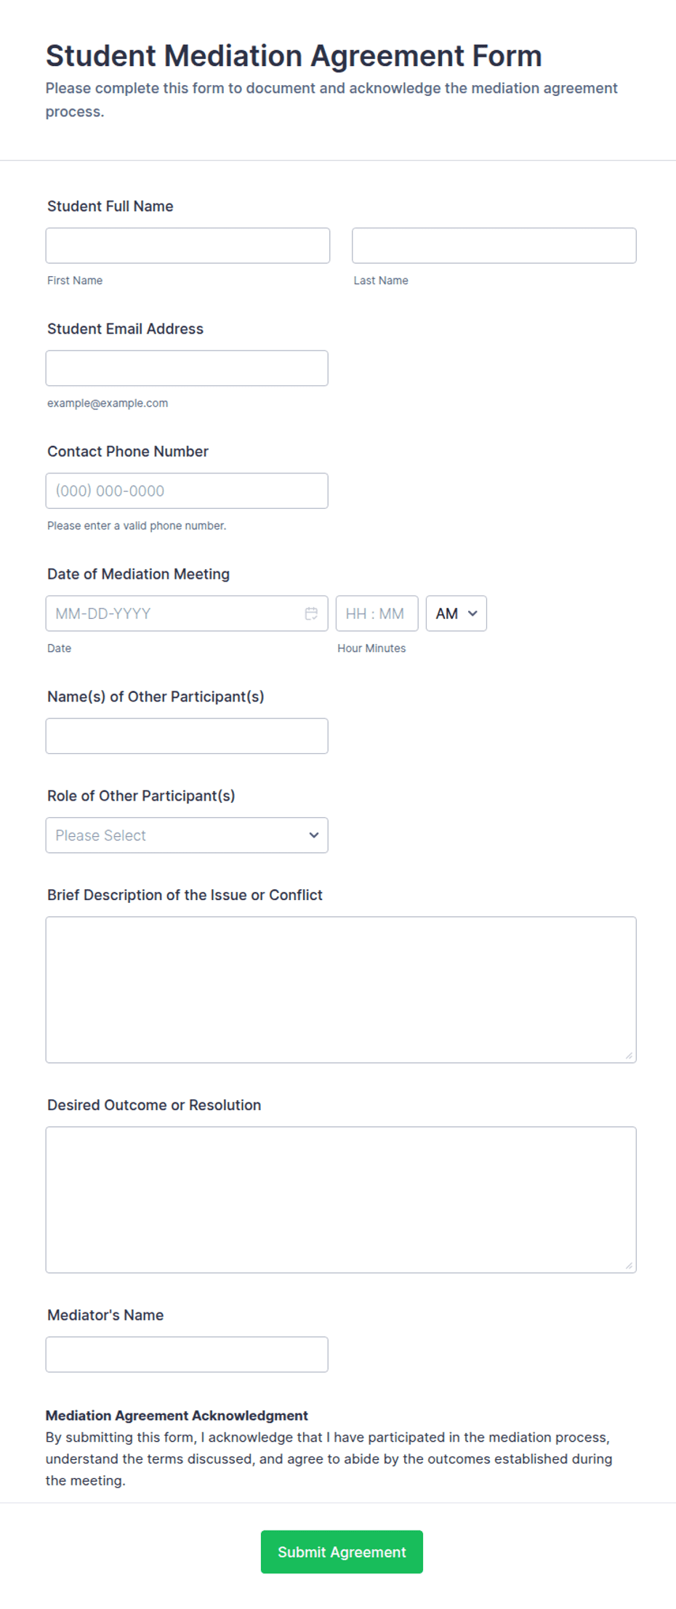Focus the First Name input field
The height and width of the screenshot is (1609, 676).
[188, 246]
